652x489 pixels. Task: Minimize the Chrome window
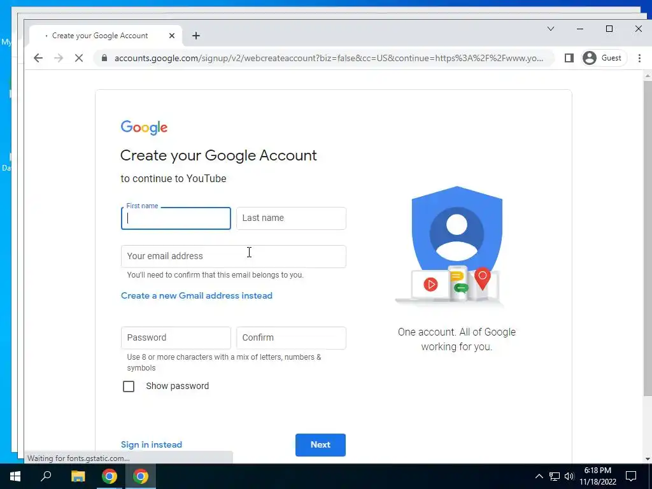[x=580, y=29]
